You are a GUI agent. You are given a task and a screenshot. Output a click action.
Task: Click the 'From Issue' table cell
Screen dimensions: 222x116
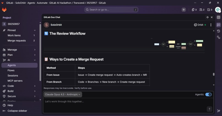[x=59, y=75]
